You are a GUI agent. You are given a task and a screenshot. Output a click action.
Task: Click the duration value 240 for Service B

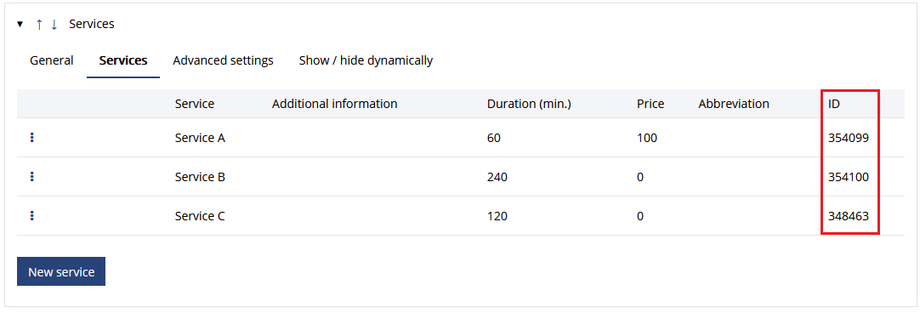point(497,177)
